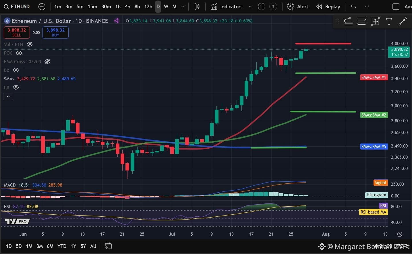Select the weekly W timeframe

[166, 7]
